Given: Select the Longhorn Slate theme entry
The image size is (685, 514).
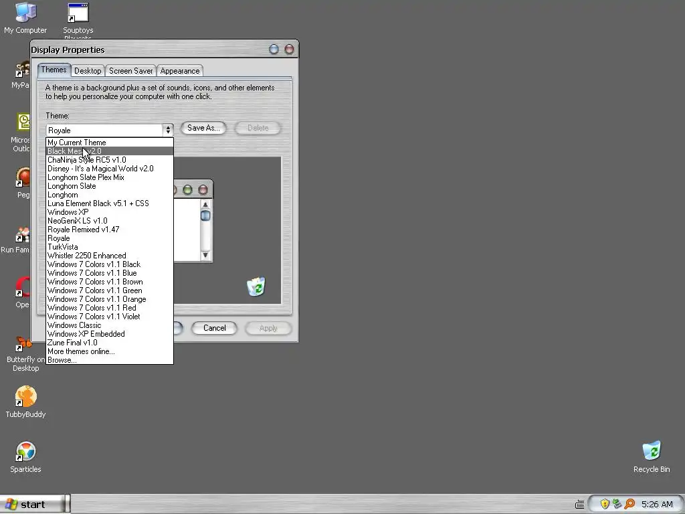Looking at the screenshot, I should [110, 186].
